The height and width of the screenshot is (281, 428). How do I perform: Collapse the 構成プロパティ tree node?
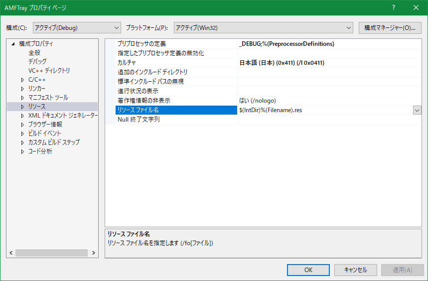(x=13, y=44)
